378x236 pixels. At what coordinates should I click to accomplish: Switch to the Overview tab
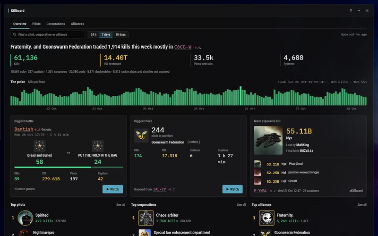click(x=20, y=24)
